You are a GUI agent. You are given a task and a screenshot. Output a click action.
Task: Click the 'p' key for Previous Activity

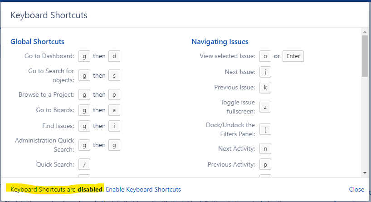(265, 164)
